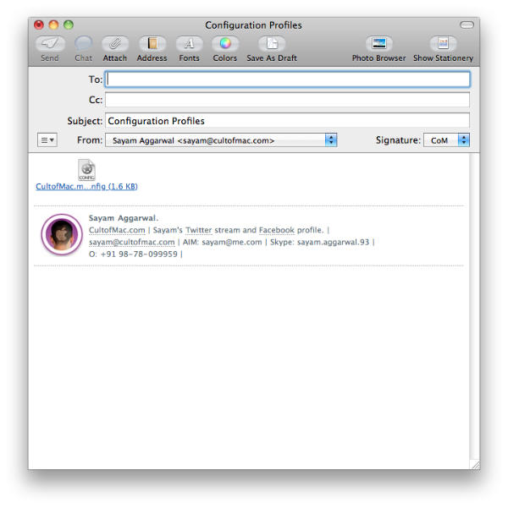Click Save As Draft icon

pyautogui.click(x=271, y=43)
